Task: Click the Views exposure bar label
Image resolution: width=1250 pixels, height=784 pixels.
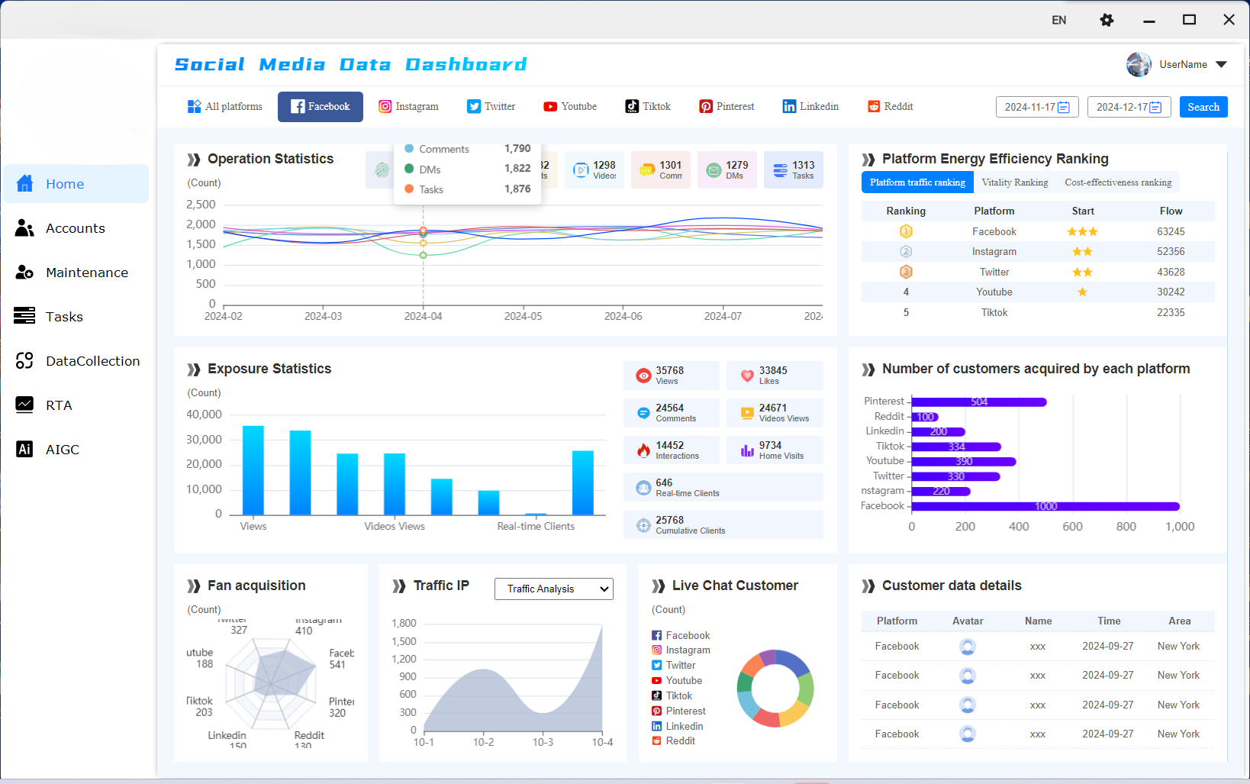Action: pos(253,526)
